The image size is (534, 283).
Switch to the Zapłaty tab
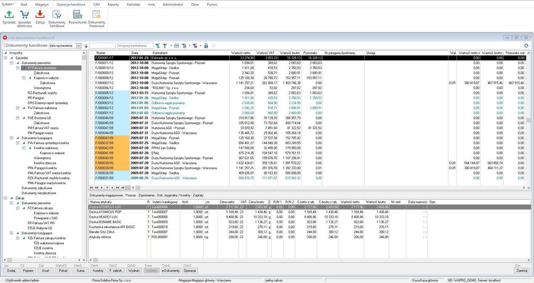tap(198, 195)
